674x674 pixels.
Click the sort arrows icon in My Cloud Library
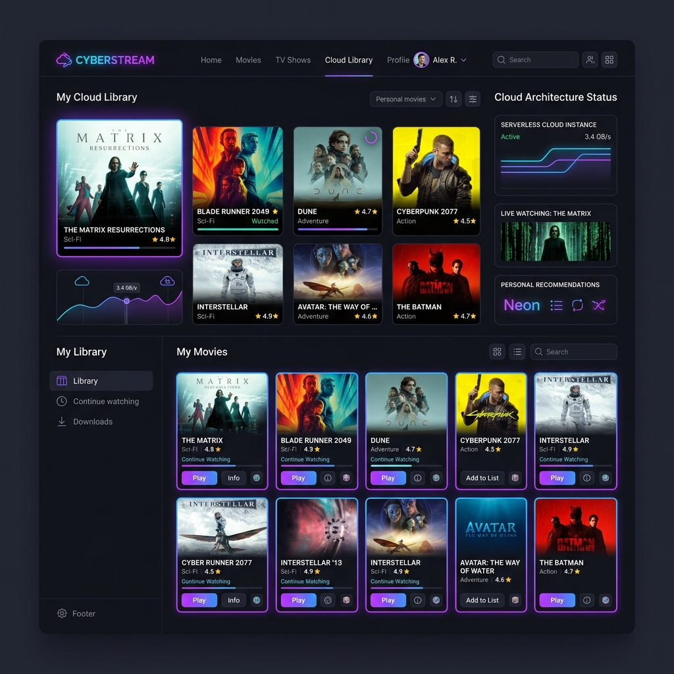(x=454, y=99)
